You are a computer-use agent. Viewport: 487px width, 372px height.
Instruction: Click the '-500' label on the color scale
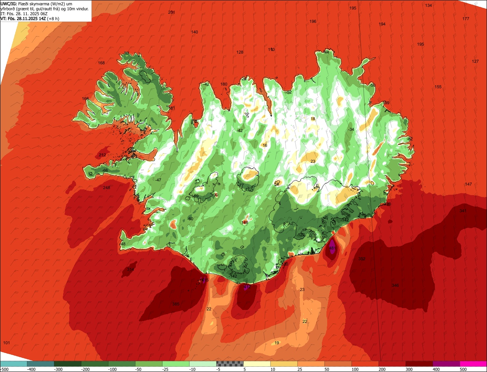[x=5, y=369]
